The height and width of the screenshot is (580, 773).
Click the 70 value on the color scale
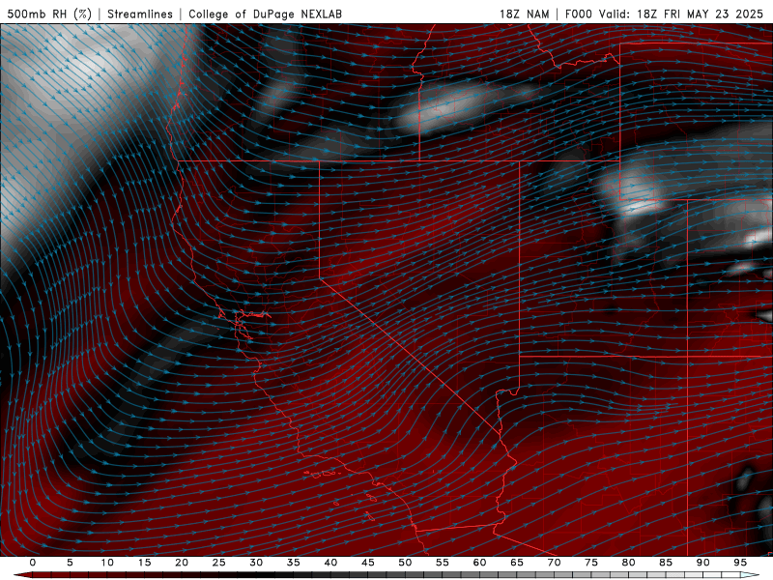554,563
